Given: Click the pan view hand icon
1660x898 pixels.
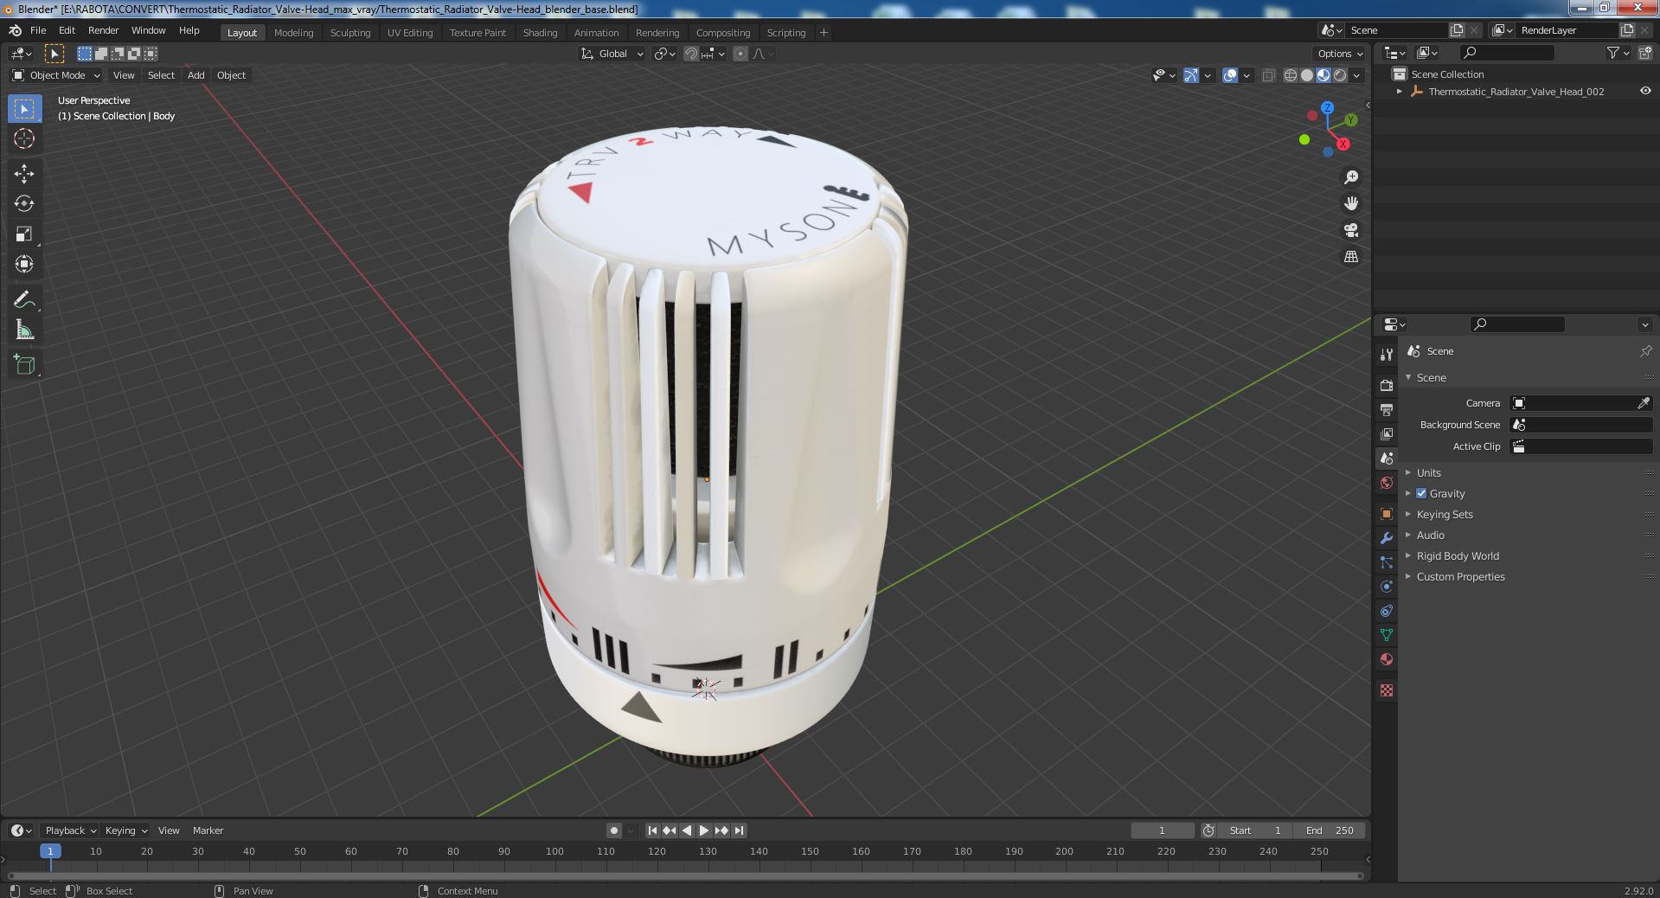Looking at the screenshot, I should pyautogui.click(x=1351, y=203).
